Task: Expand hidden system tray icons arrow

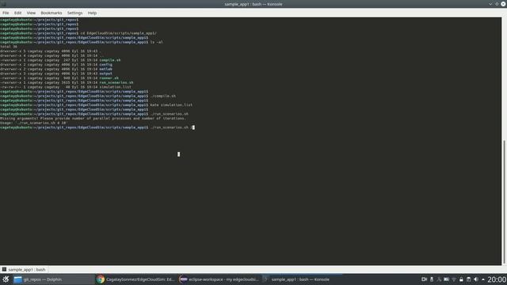Action: pos(483,279)
